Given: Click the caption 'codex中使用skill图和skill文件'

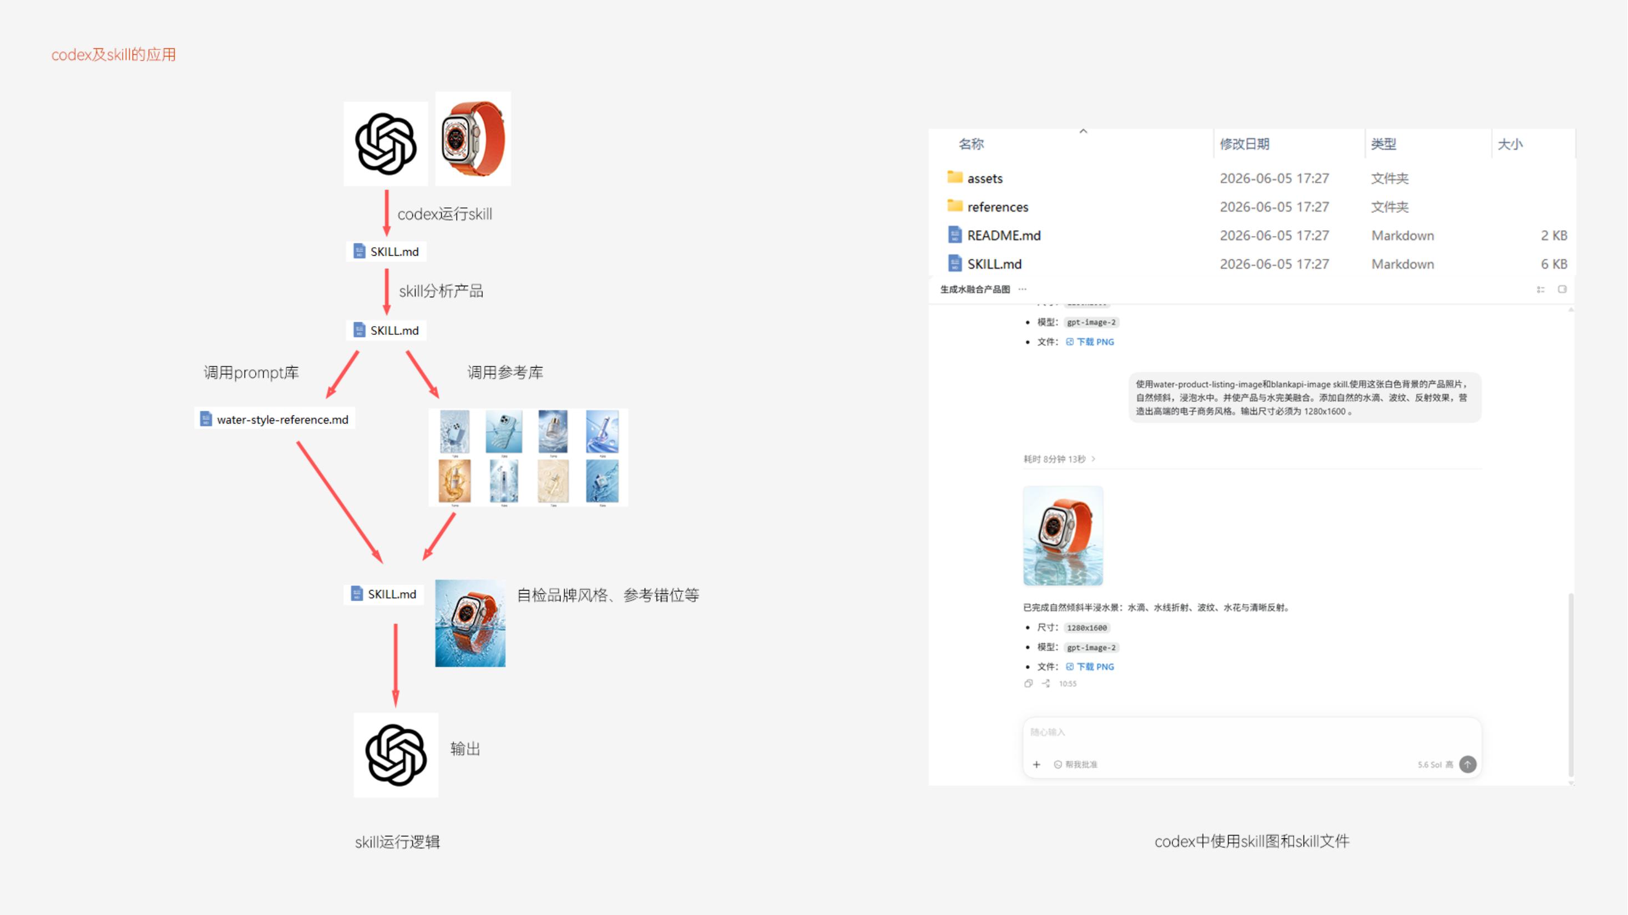Looking at the screenshot, I should tap(1252, 841).
